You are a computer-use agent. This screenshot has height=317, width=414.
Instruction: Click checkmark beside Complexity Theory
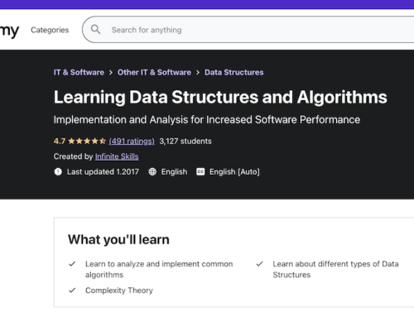point(72,291)
